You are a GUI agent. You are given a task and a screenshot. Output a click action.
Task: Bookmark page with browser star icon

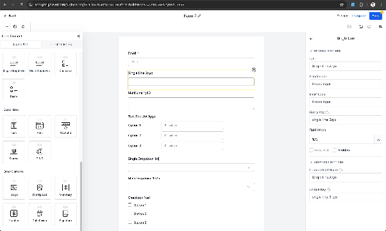point(342,4)
